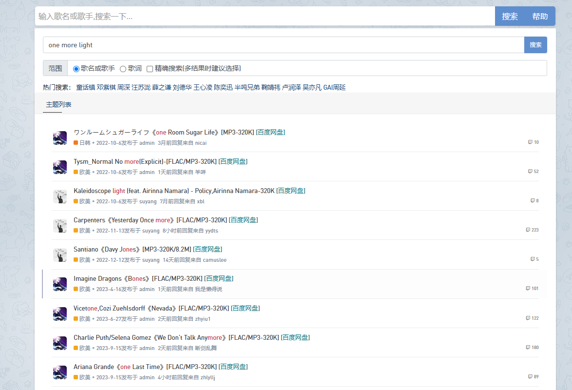572x390 pixels.
Task: Click 帮助 in the top bar
Action: [540, 16]
